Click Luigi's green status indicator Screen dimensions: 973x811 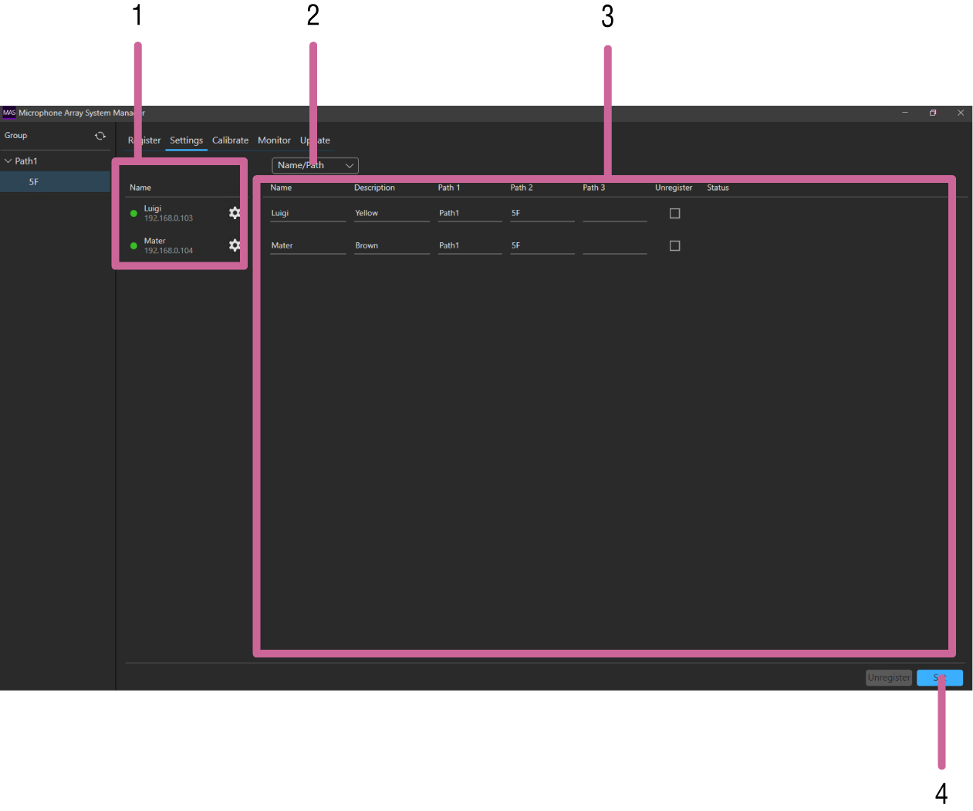coord(133,214)
